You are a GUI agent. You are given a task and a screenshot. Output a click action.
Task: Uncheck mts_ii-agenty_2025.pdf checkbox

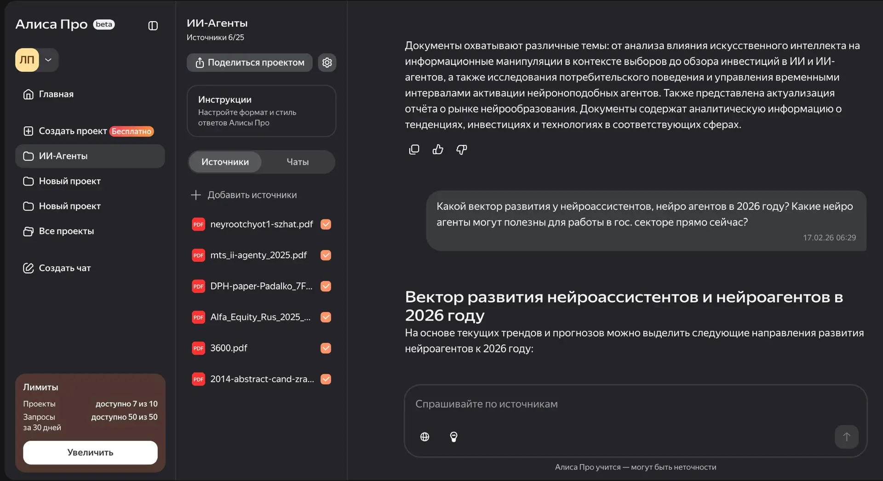point(326,255)
